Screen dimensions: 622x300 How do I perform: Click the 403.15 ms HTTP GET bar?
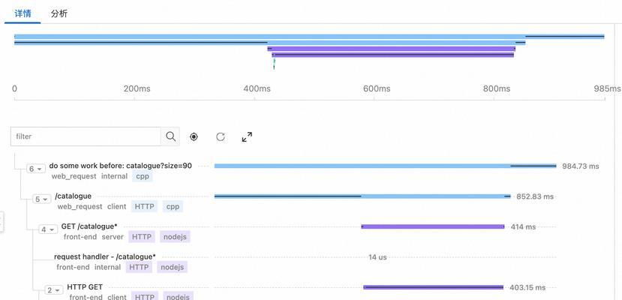tap(433, 287)
